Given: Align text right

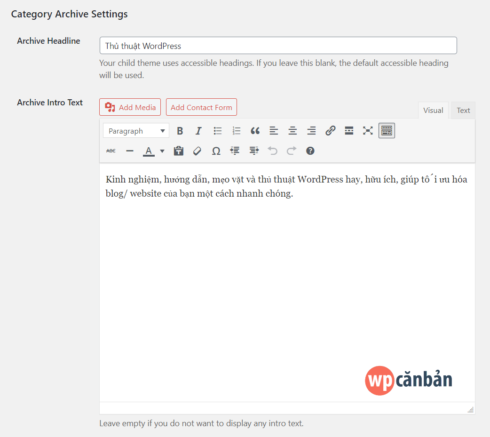Looking at the screenshot, I should 311,131.
